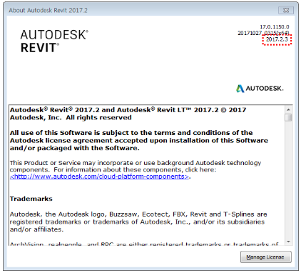The image size is (301, 273).
Task: Click the Manage License button
Action: pos(265,257)
